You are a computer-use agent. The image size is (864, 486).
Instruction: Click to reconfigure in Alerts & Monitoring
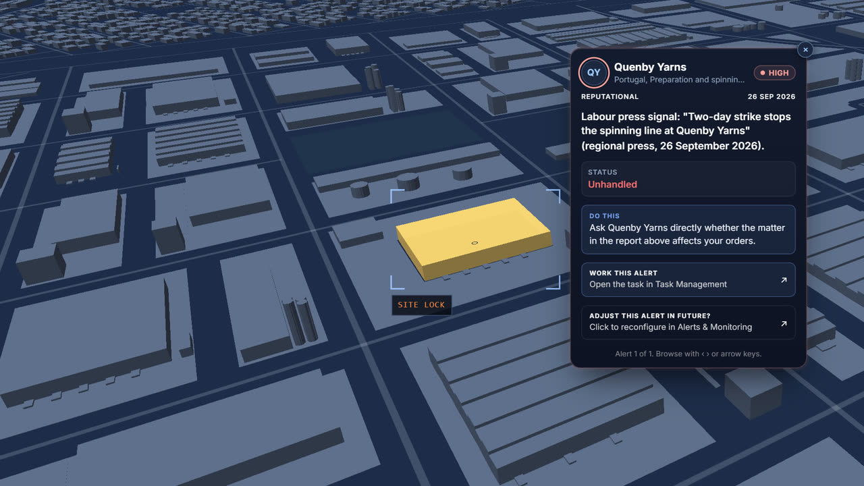point(688,322)
